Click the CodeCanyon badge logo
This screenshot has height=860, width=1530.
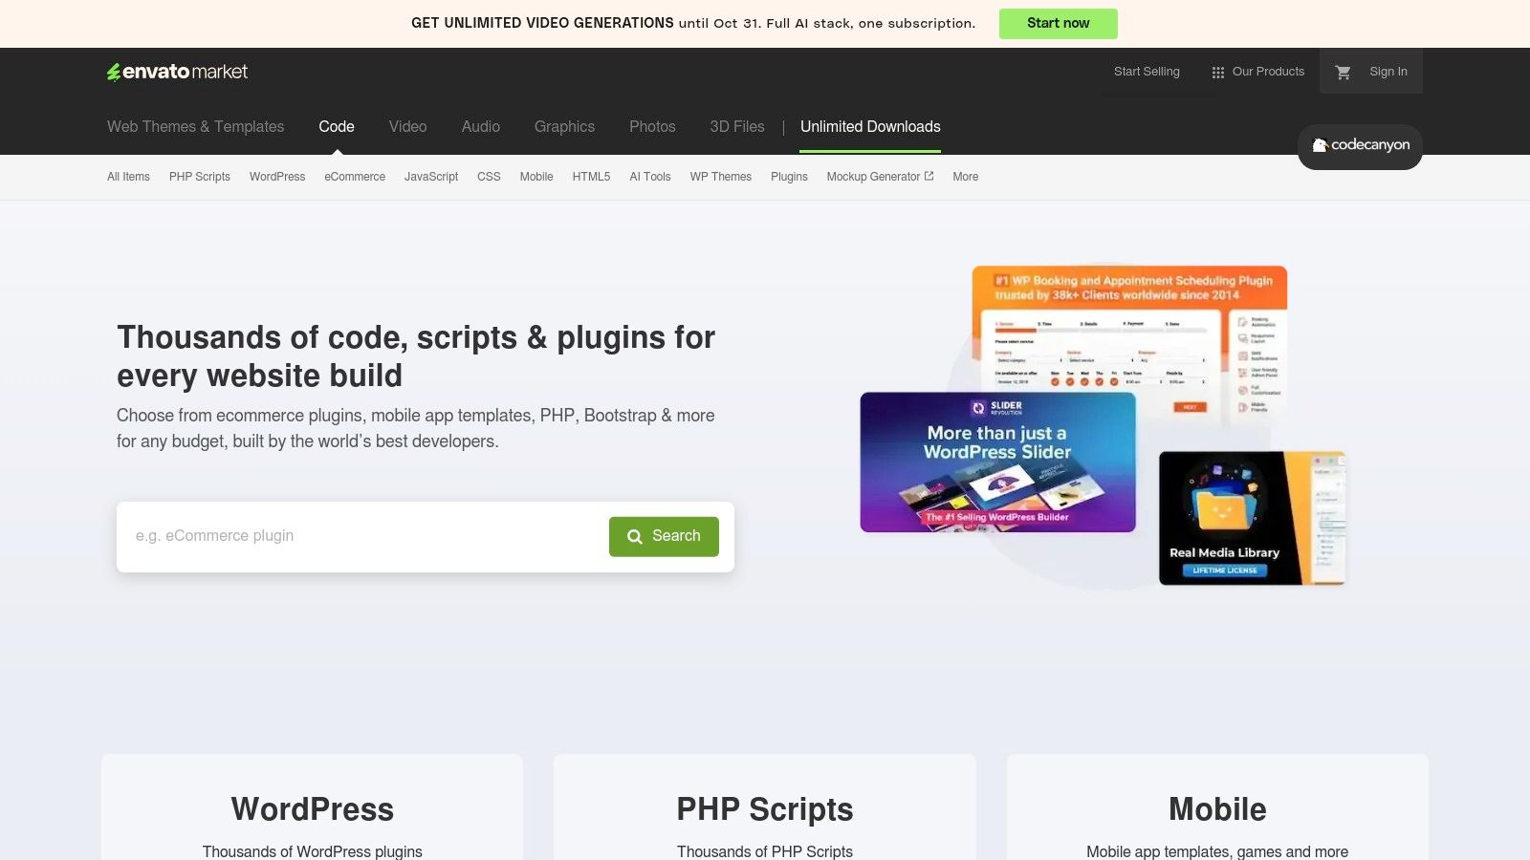(x=1360, y=145)
